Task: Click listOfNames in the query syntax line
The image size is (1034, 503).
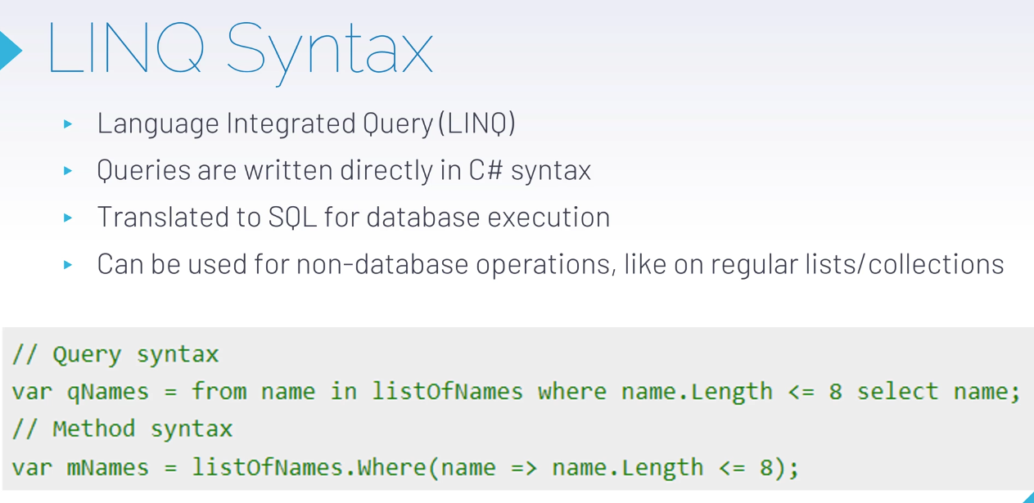Action: pos(447,391)
